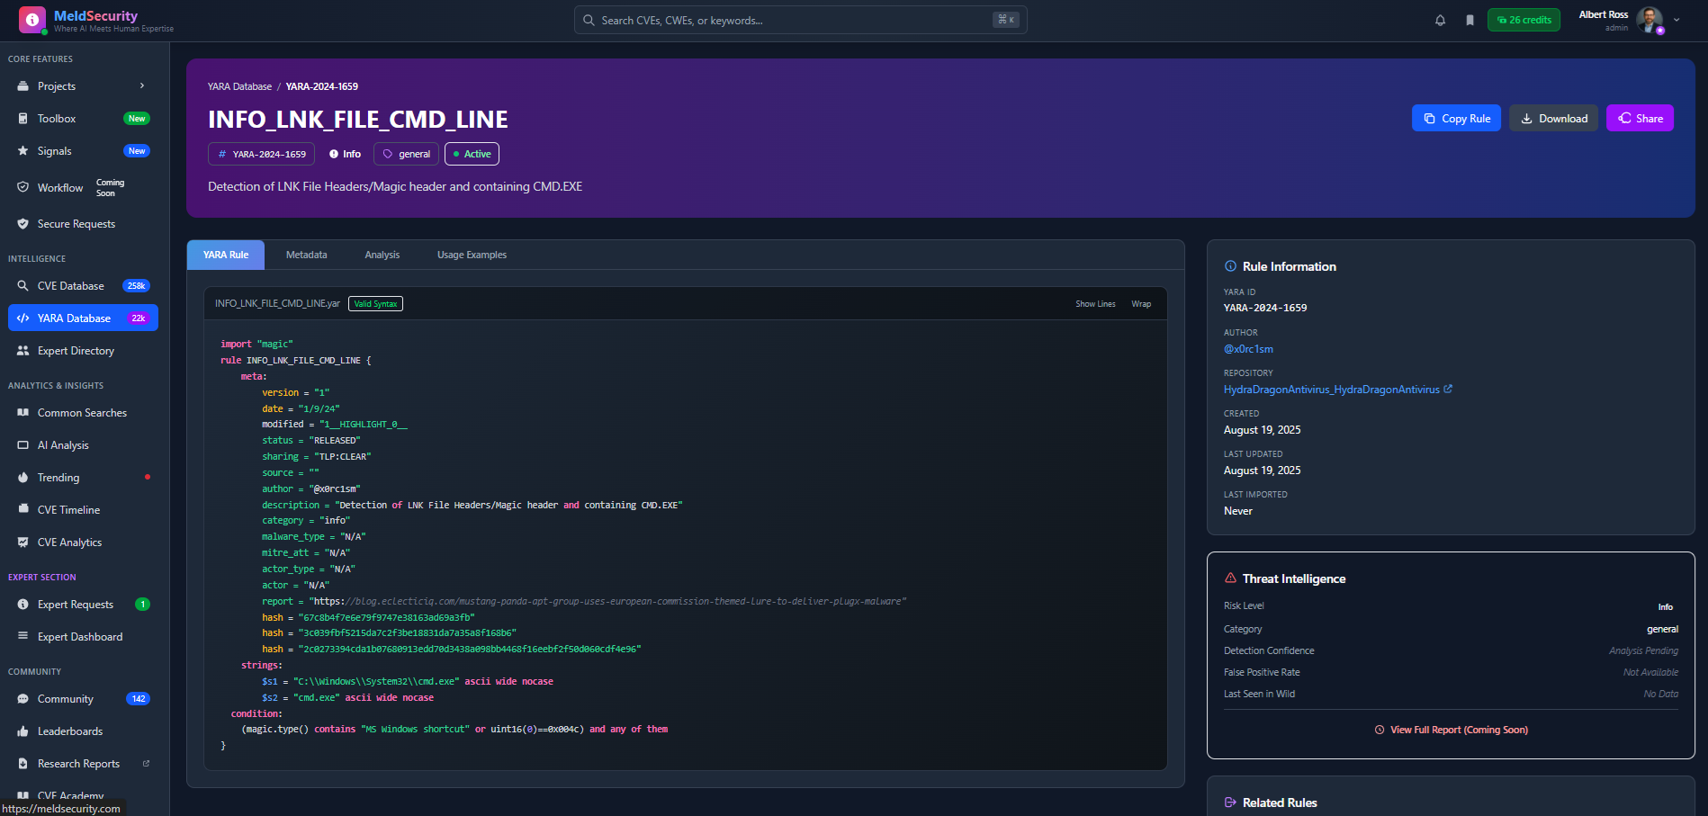Open the Expert Dashboard sidebar item

coord(83,636)
